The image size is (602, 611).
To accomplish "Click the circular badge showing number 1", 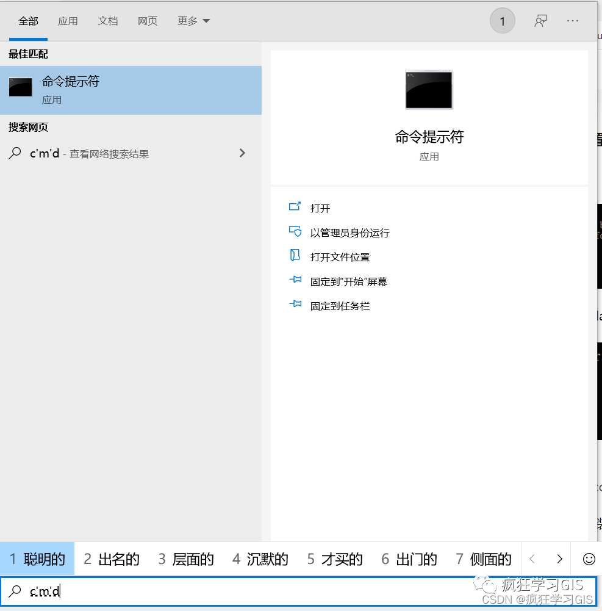I will pyautogui.click(x=502, y=21).
